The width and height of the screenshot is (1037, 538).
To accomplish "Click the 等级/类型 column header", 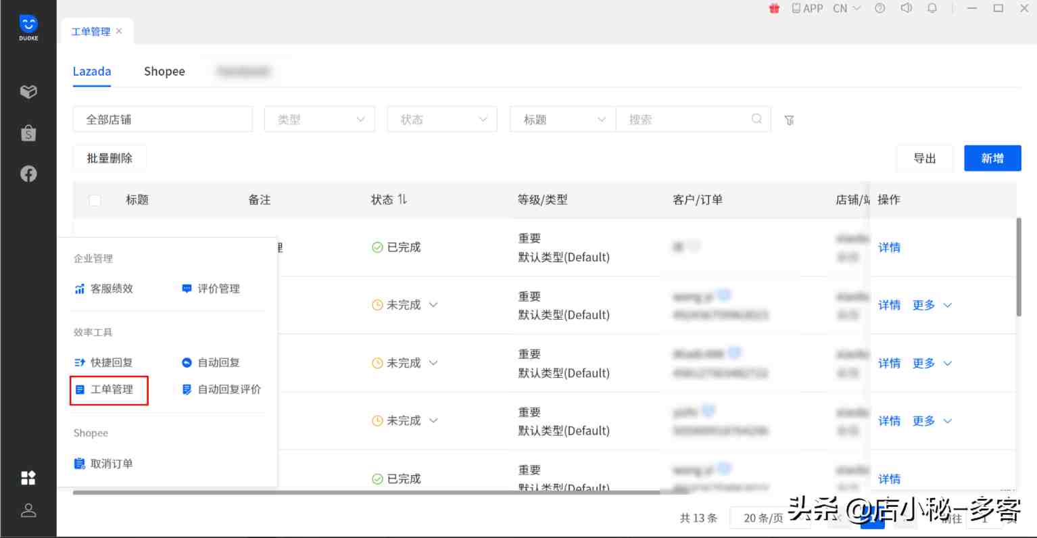I will (x=543, y=200).
